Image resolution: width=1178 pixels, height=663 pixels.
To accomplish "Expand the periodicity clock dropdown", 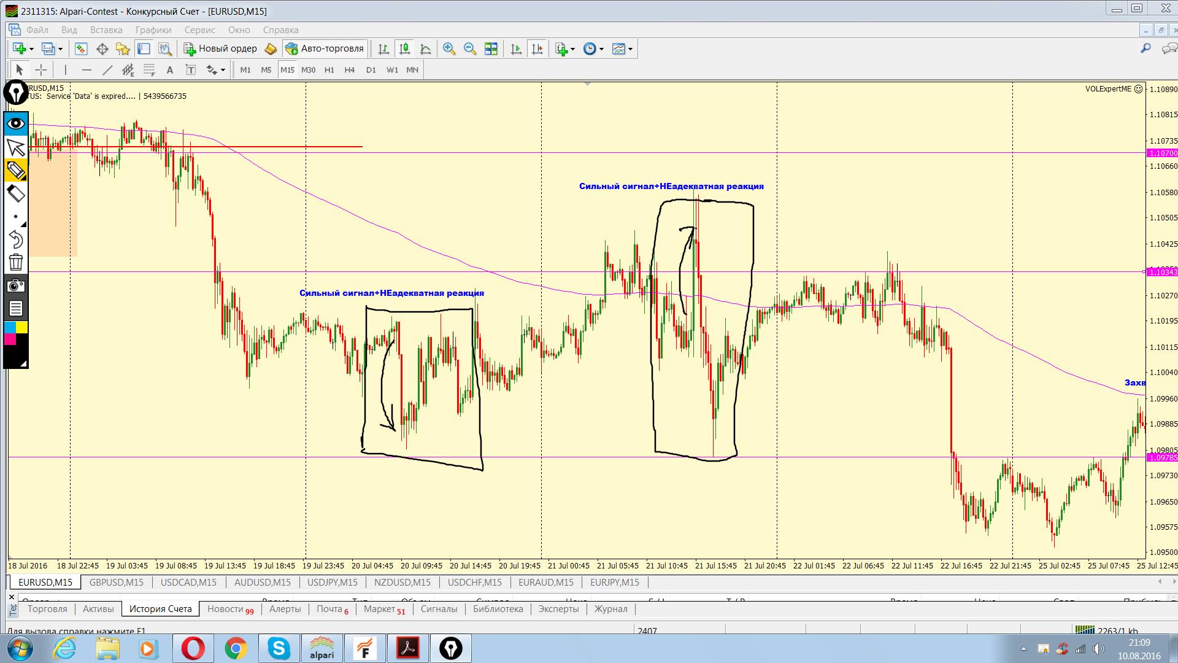I will click(x=601, y=49).
